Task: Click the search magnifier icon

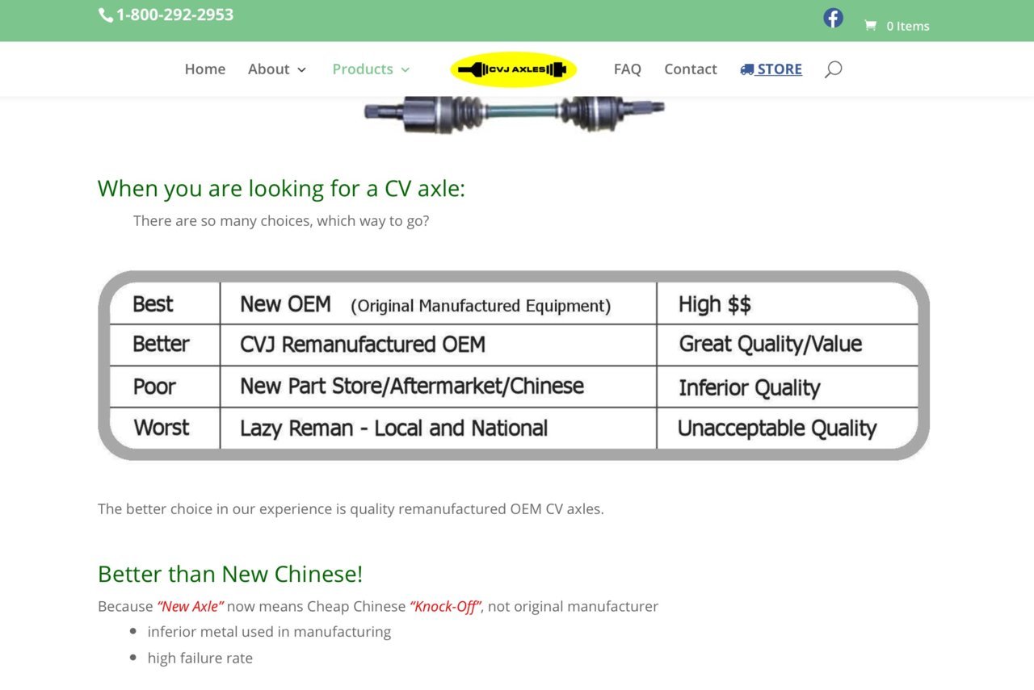Action: [833, 69]
